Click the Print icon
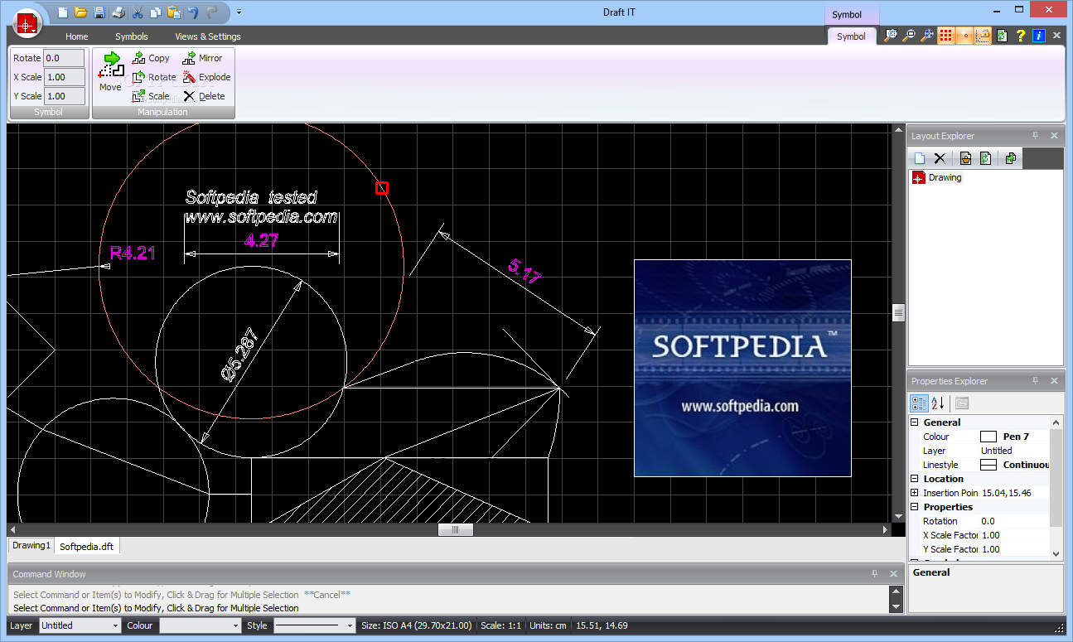Viewport: 1073px width, 642px height. [x=118, y=12]
